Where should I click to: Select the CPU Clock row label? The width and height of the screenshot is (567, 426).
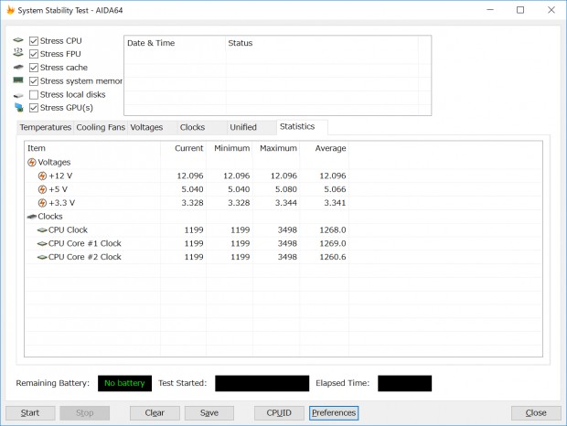point(68,230)
